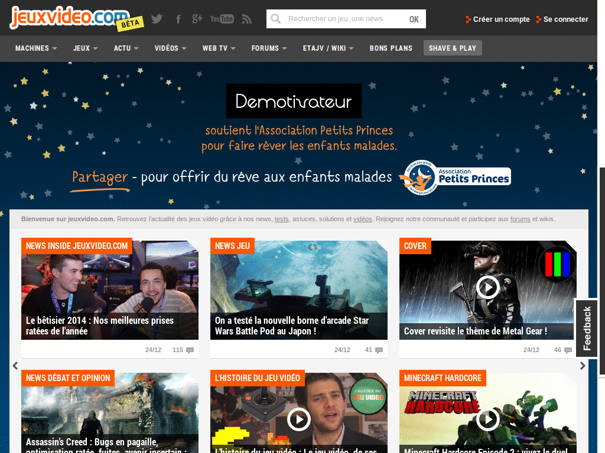This screenshot has width=605, height=453.
Task: Click the magnifier icon in the search box
Action: pyautogui.click(x=276, y=19)
